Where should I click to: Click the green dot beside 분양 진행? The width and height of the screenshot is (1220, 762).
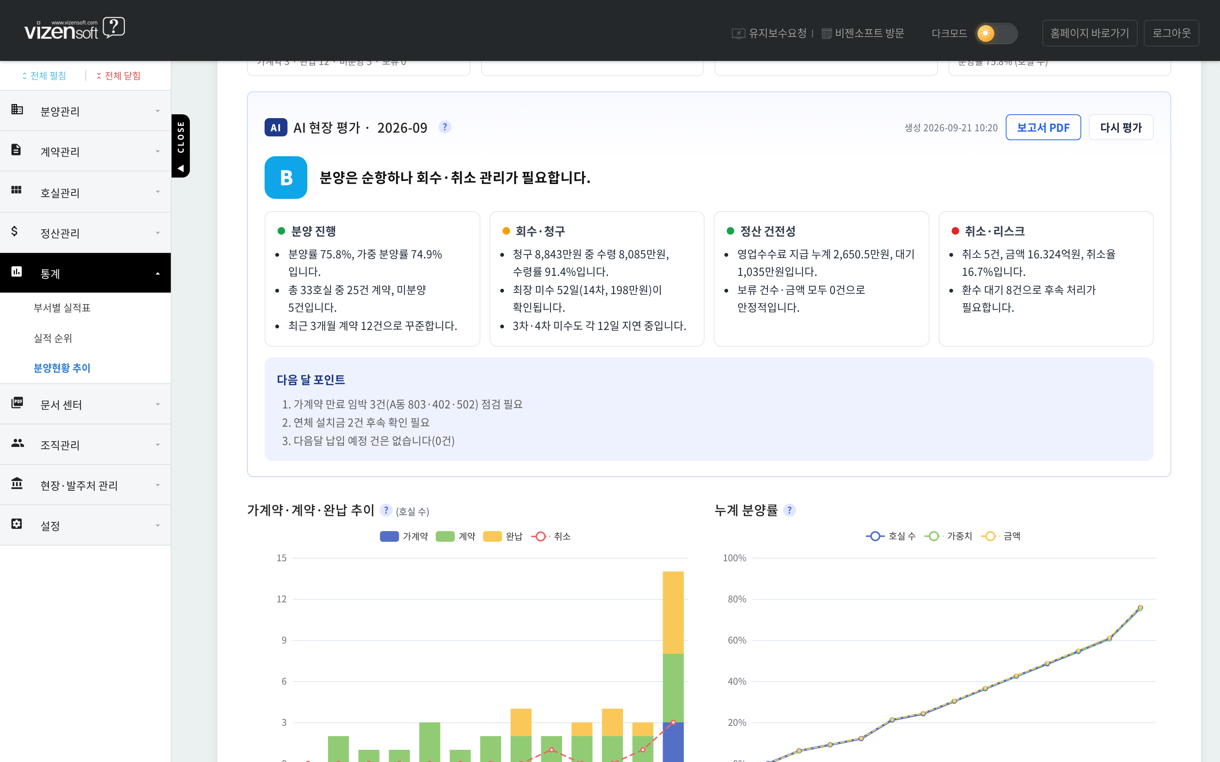coord(281,231)
